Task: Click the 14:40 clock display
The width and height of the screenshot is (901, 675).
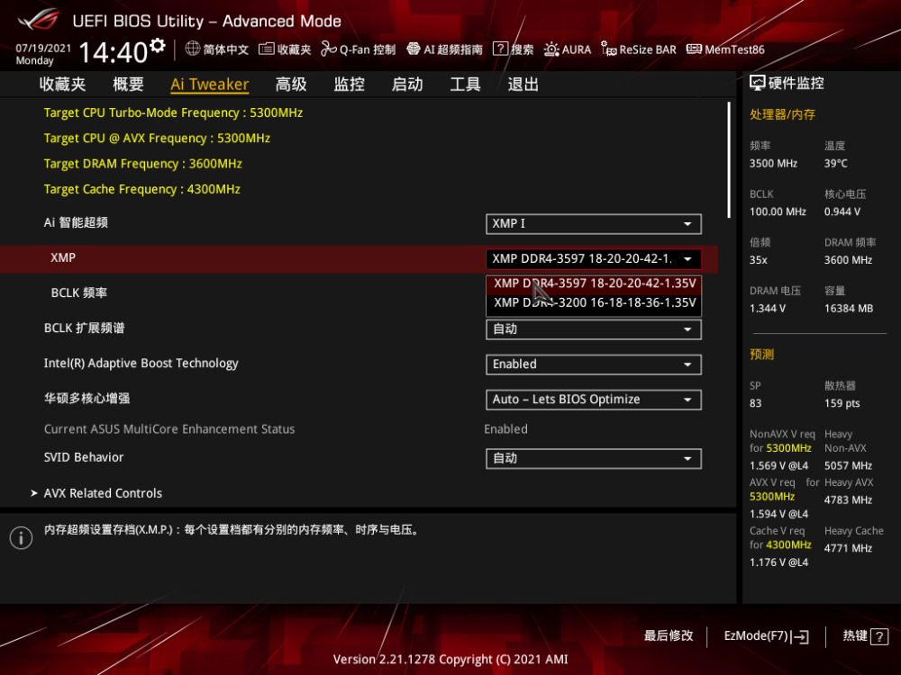Action: pyautogui.click(x=114, y=53)
